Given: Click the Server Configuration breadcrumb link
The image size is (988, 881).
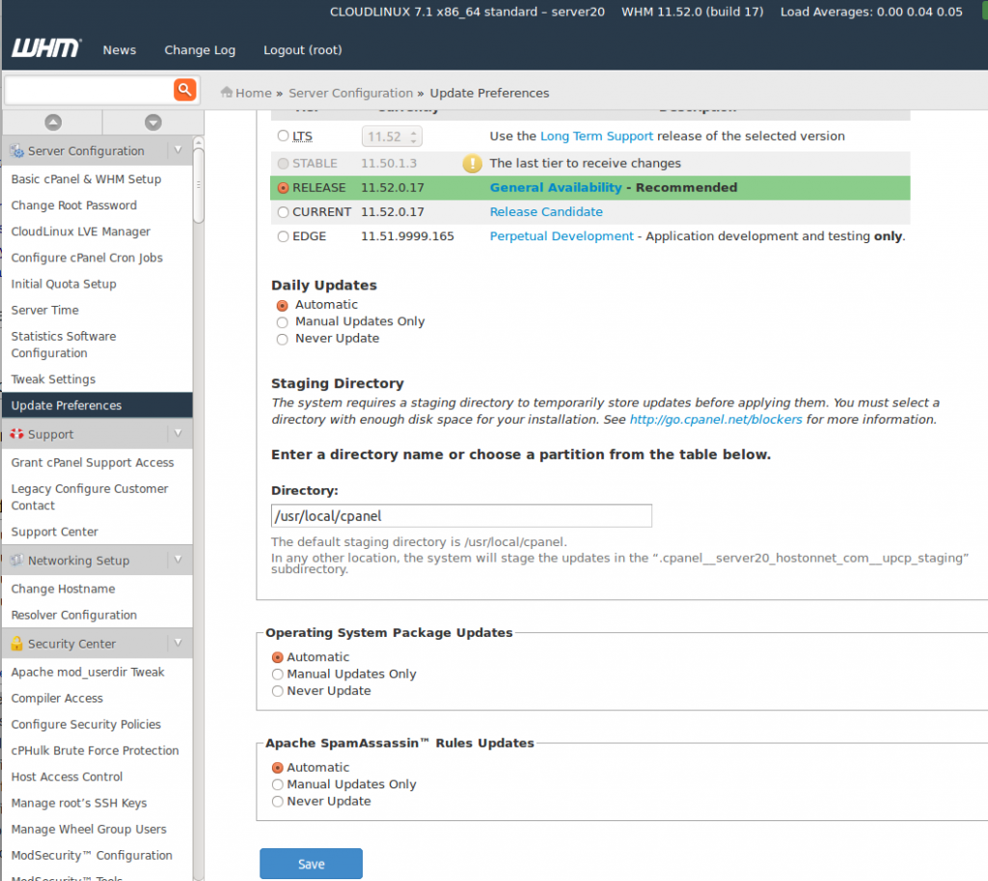Looking at the screenshot, I should pos(350,94).
